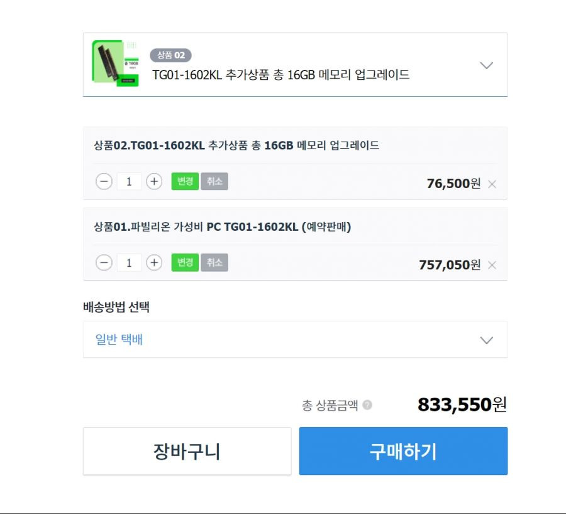Decrease quantity of 파빌리온 PC item
Screen dimensions: 566x514
tap(104, 262)
